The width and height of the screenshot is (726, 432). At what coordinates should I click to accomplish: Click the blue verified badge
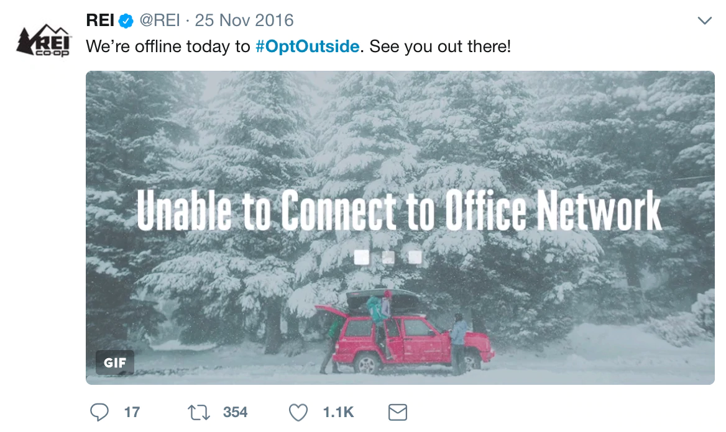(126, 21)
